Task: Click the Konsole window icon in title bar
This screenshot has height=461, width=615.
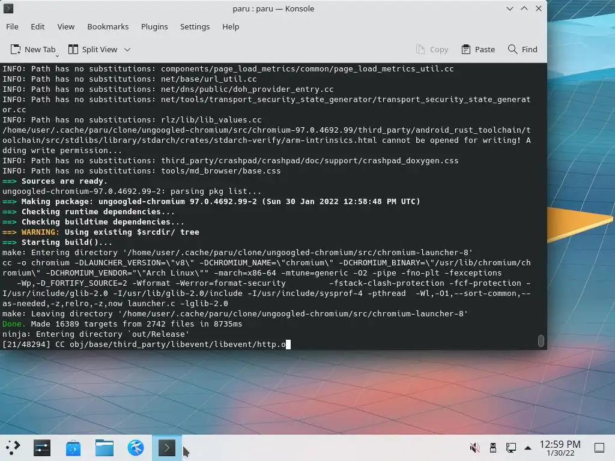Action: pos(8,8)
